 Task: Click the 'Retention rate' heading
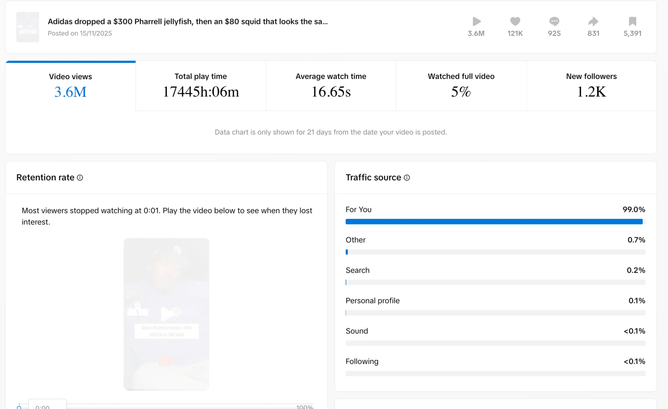point(45,178)
